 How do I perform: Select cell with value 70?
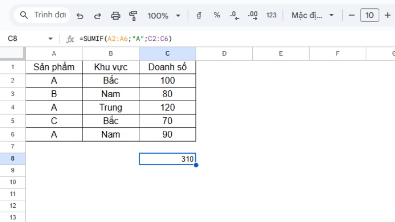(167, 121)
